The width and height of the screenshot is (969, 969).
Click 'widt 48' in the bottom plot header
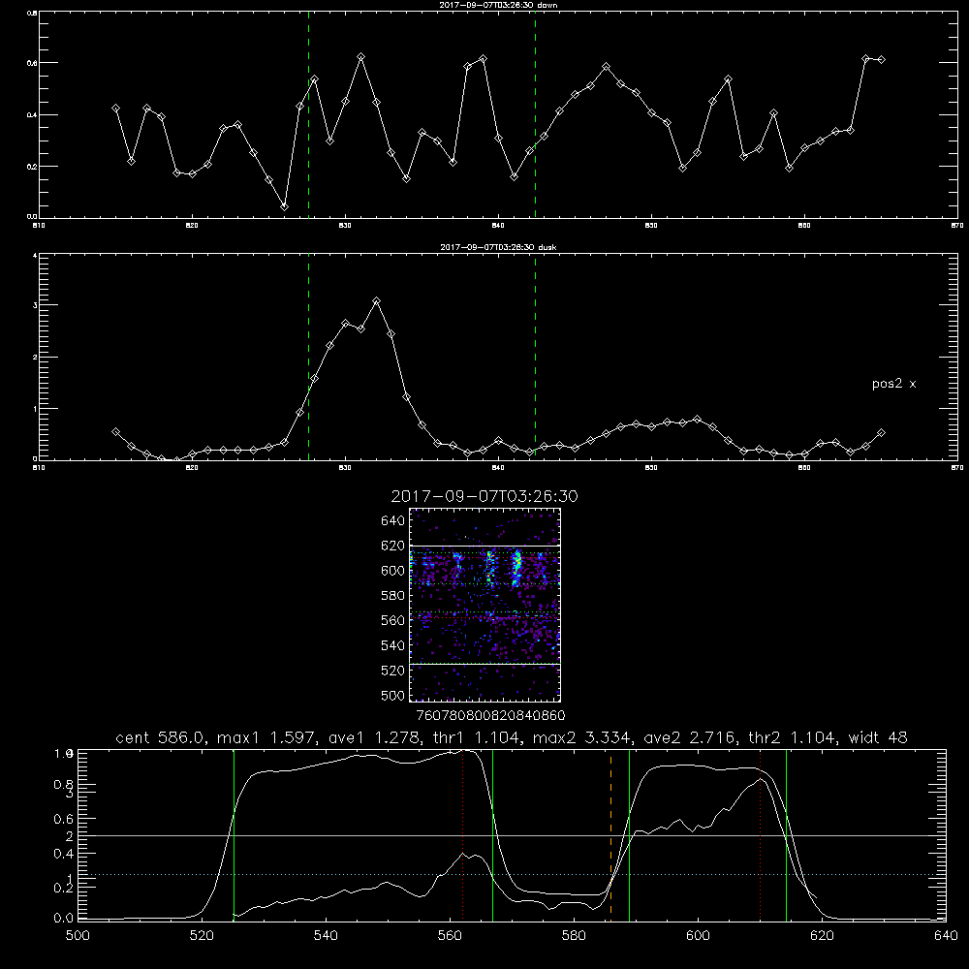coord(878,737)
